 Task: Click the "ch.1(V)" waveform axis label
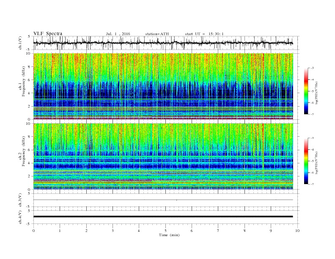(20, 43)
